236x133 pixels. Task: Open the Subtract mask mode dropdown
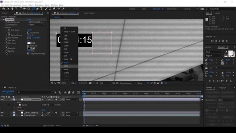pos(46,105)
